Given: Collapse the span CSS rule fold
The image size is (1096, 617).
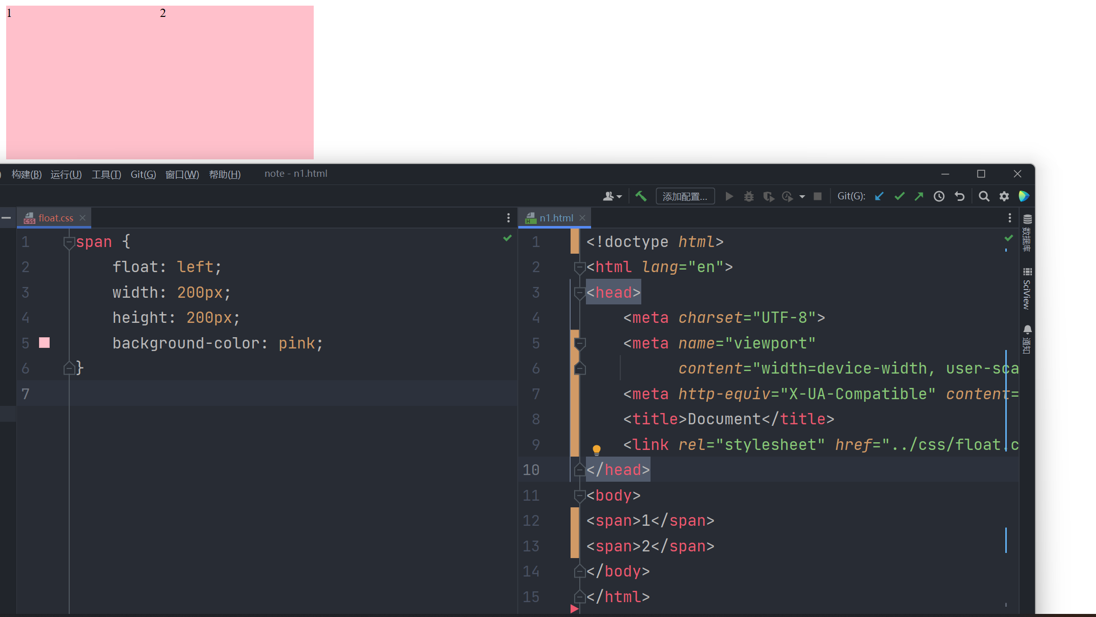Looking at the screenshot, I should point(69,242).
